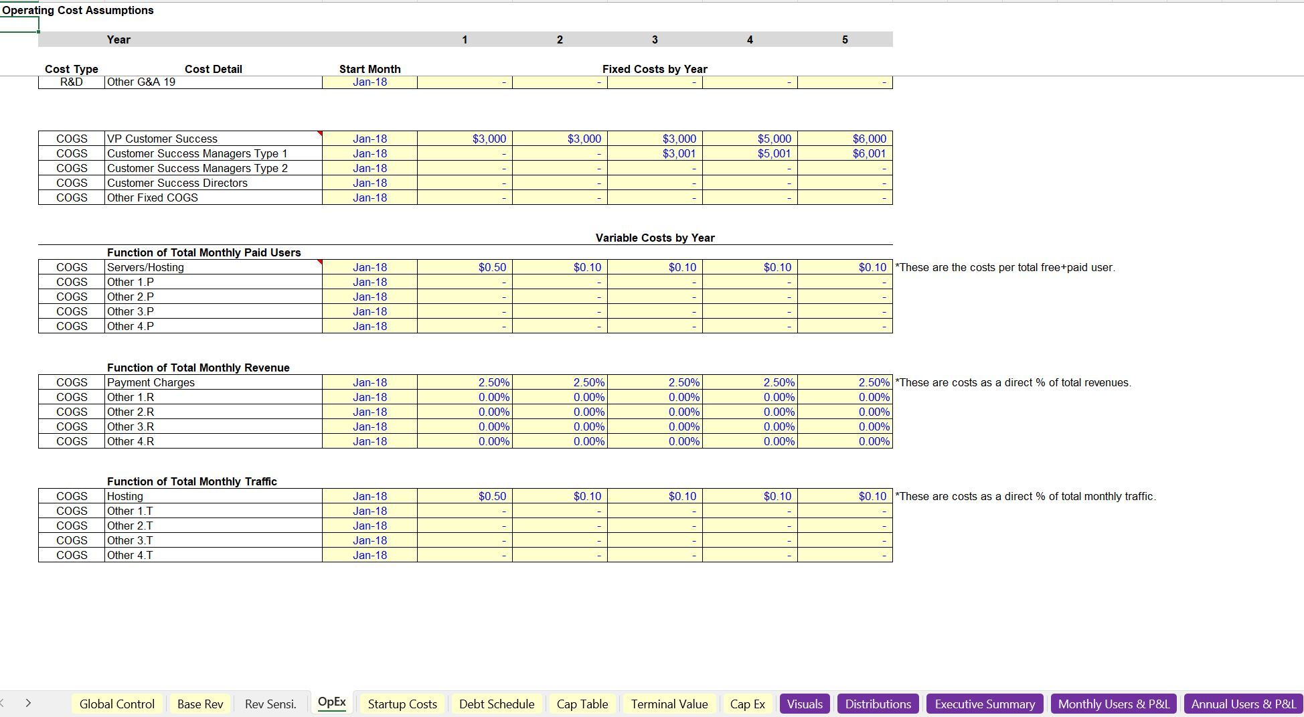Open the Visuals sheet
1304x717 pixels.
pos(805,704)
